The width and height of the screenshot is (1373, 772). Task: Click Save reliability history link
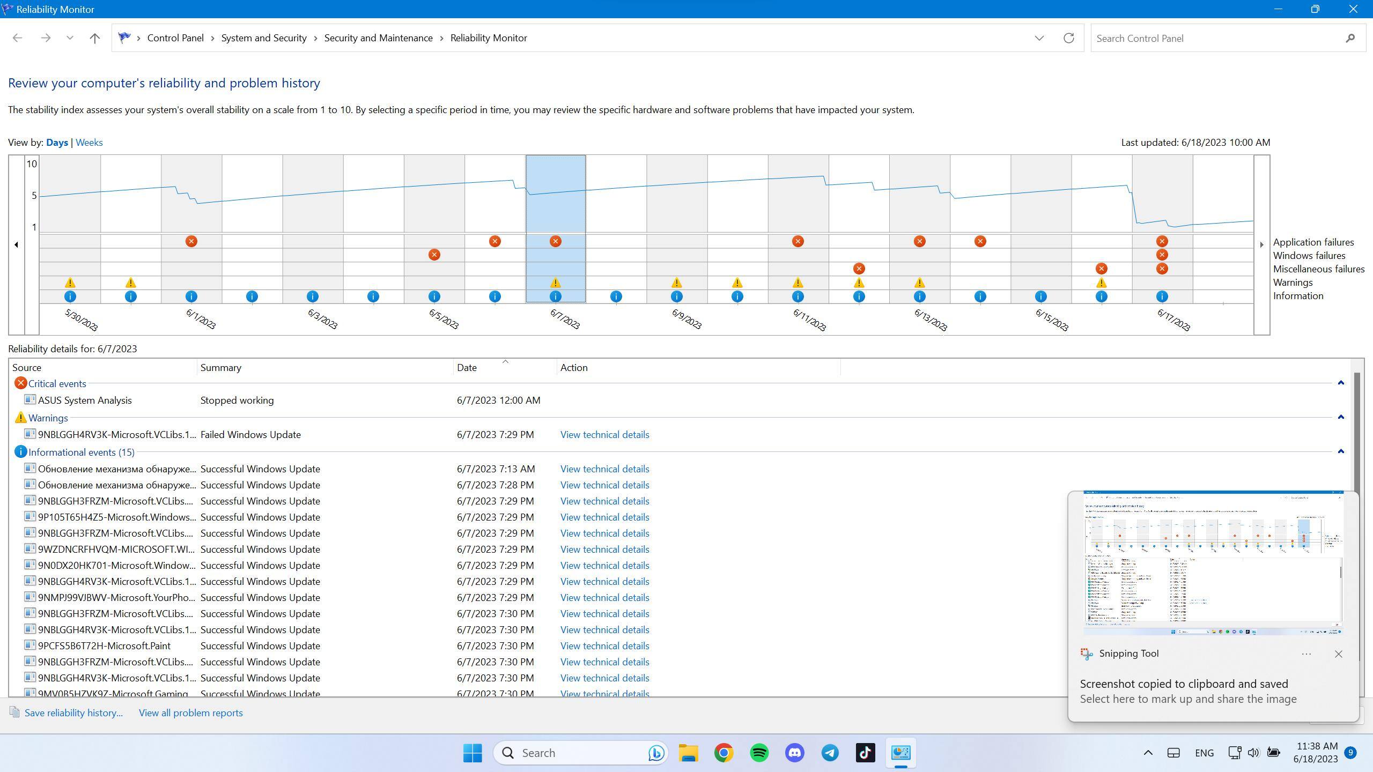[x=73, y=713]
